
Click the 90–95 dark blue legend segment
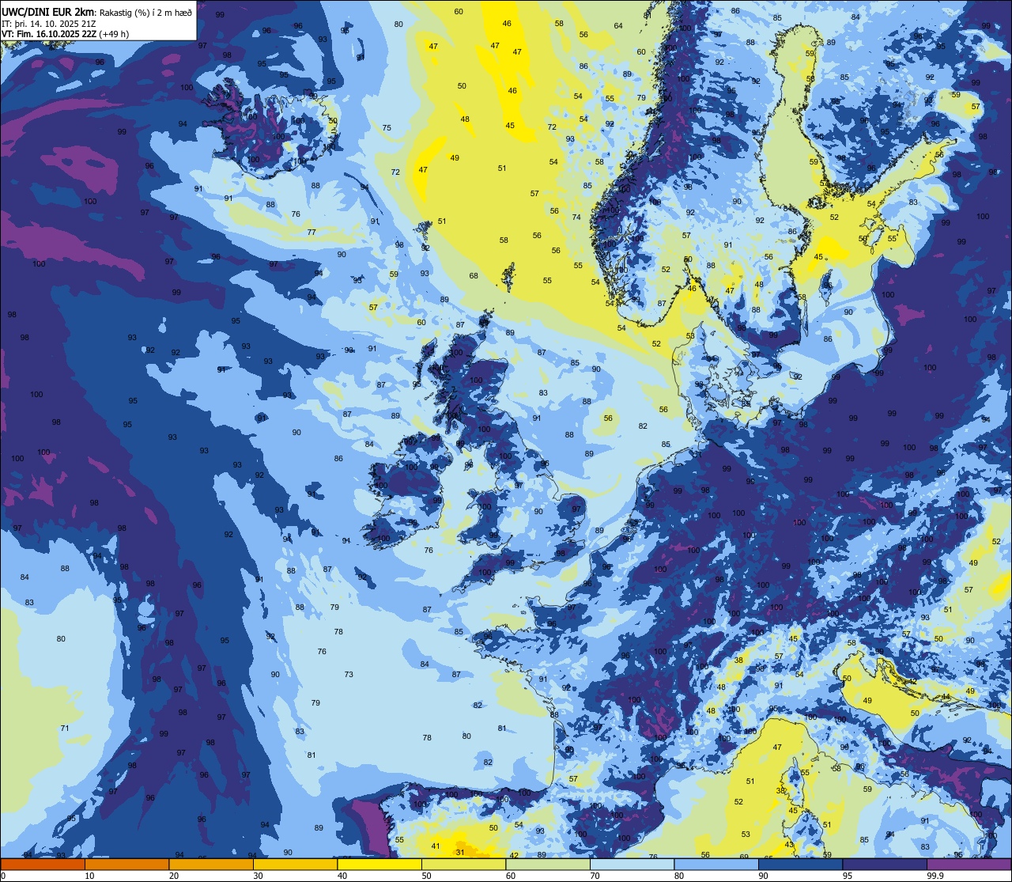800,864
